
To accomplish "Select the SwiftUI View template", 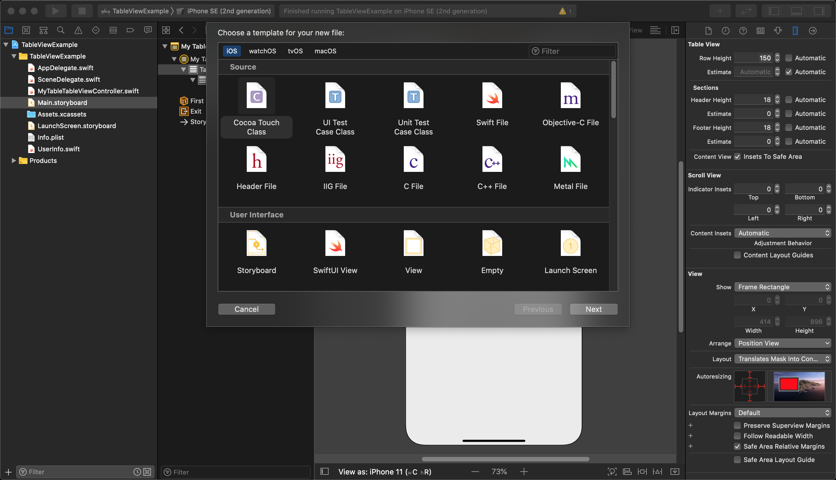I will (335, 252).
